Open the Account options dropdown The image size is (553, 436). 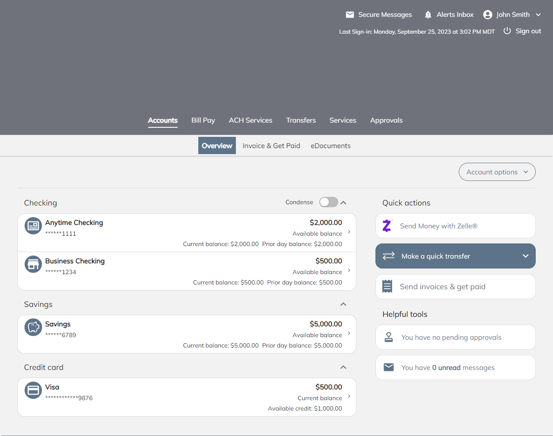[497, 172]
